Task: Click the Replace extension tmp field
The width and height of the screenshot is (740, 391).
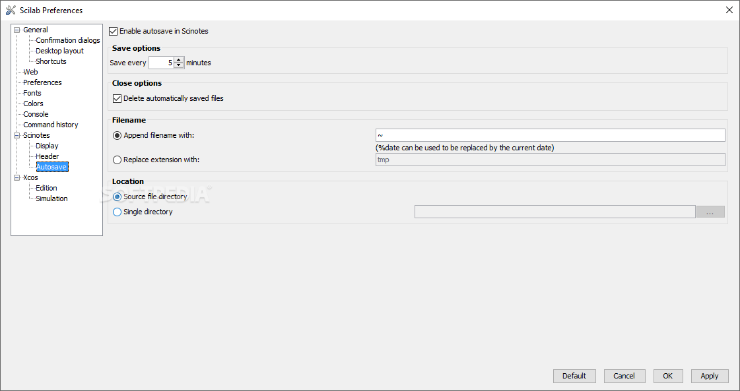Action: click(x=551, y=160)
